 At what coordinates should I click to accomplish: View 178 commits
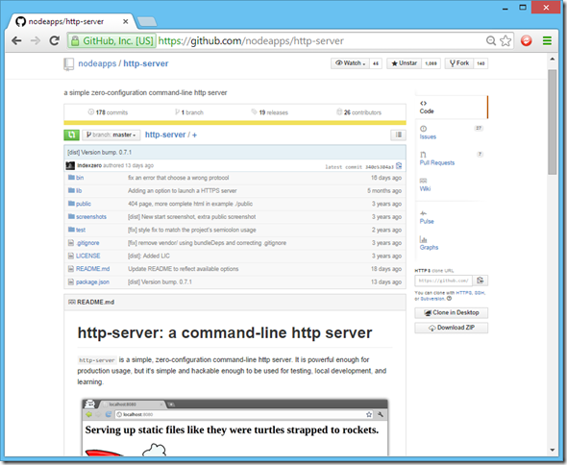click(108, 112)
